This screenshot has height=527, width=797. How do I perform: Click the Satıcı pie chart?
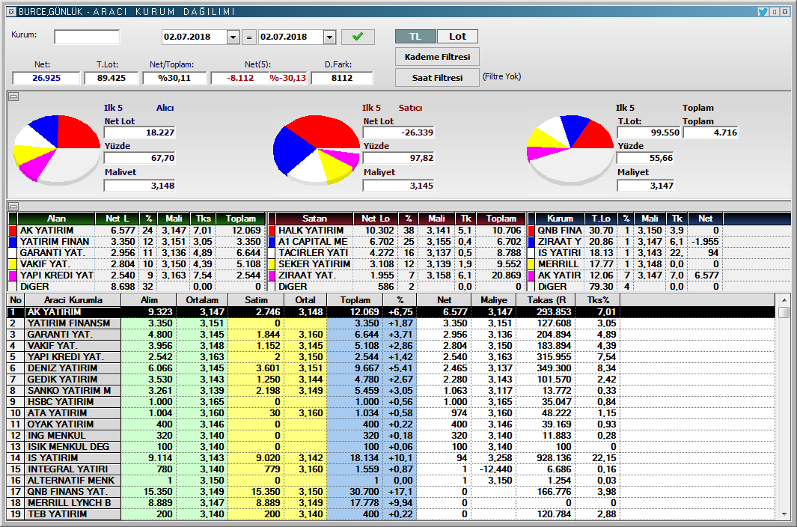316,149
